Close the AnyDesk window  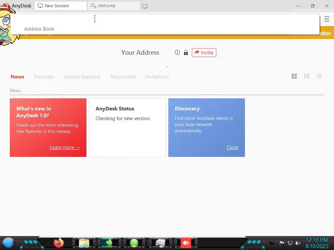(x=326, y=6)
